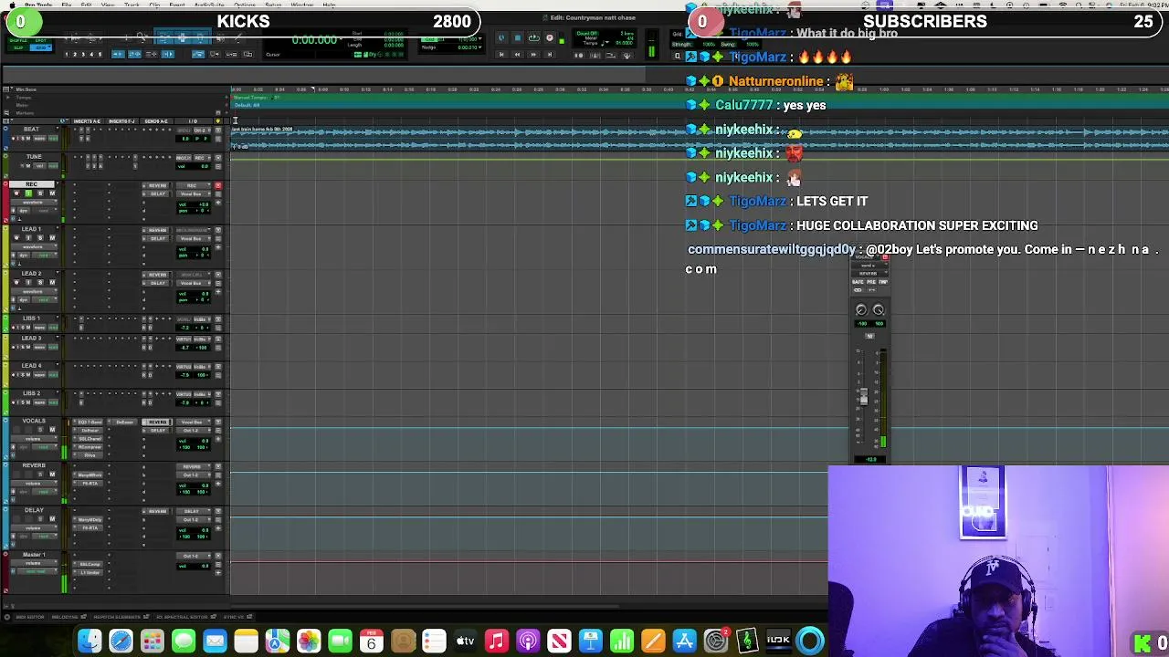Viewport: 1169px width, 657px height.
Task: Open VOCALS track Out 1-2 output selector
Action: point(193,431)
